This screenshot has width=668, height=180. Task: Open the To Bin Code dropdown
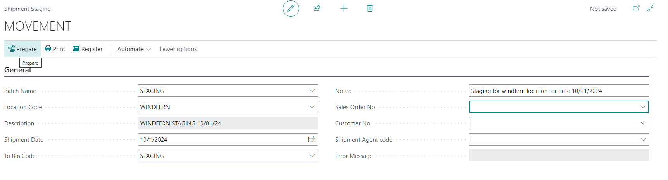tap(312, 156)
